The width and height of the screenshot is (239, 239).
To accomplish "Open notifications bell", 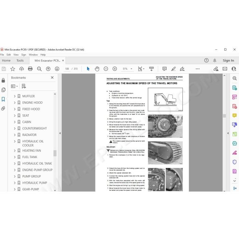I will pos(215,60).
